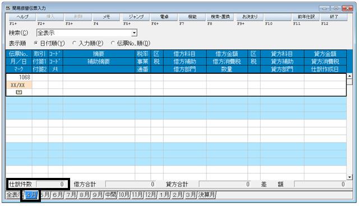Expand the 検索 全表示 dropdown

click(x=135, y=33)
